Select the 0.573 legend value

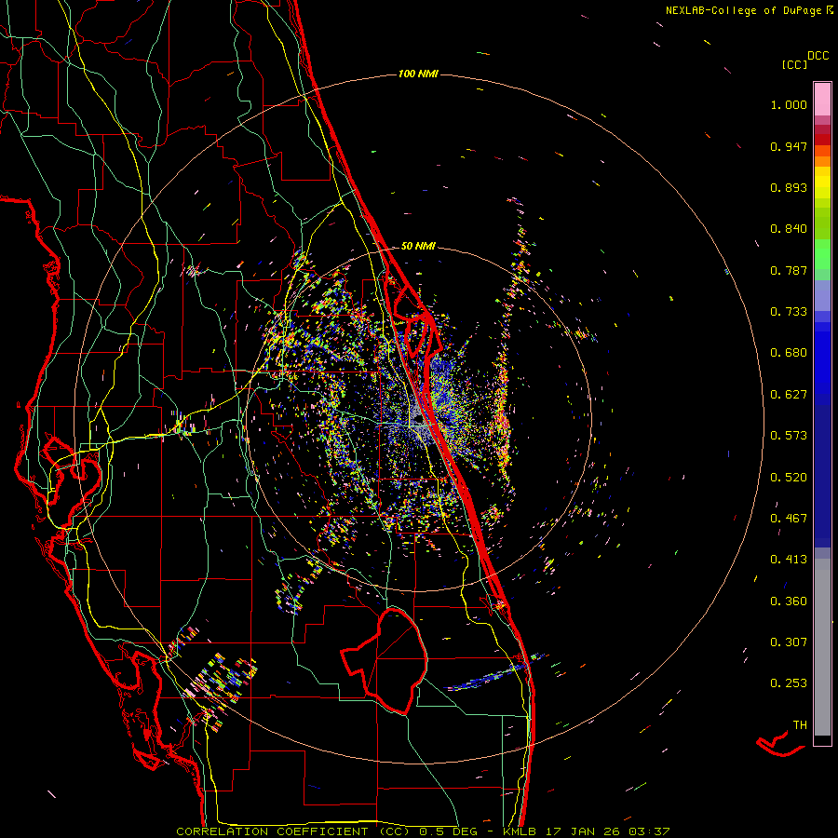pyautogui.click(x=789, y=436)
